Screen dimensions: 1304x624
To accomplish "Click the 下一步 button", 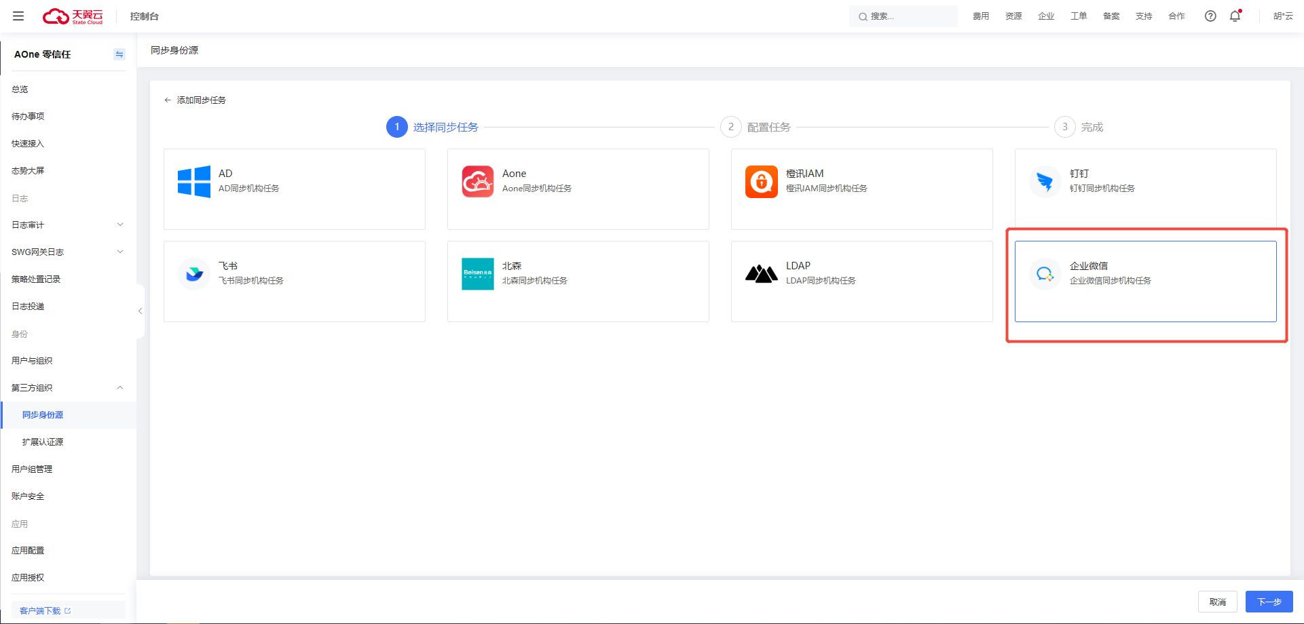I will coord(1269,602).
